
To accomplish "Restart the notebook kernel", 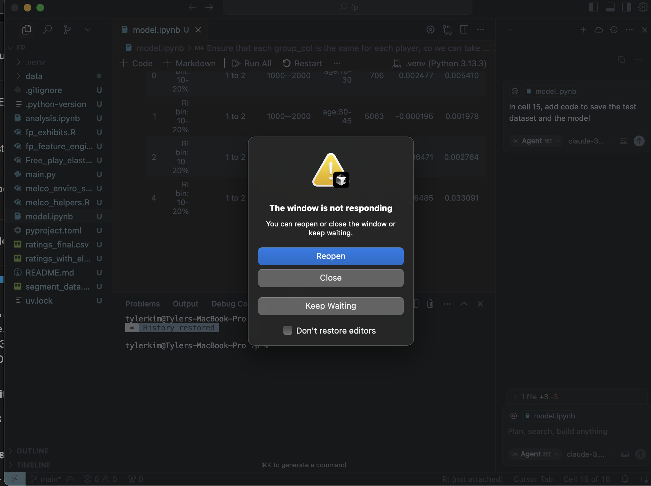I will coord(302,63).
